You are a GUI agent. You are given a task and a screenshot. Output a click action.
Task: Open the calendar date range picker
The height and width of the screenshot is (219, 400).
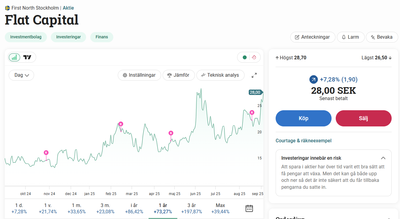(249, 208)
